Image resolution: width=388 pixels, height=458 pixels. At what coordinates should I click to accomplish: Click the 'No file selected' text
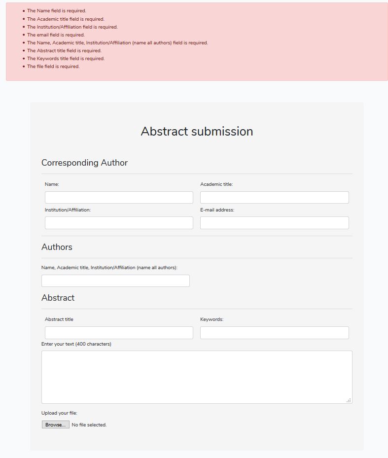point(89,424)
